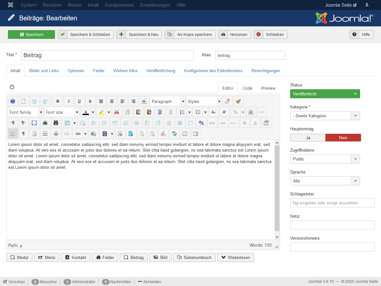Insert a blockquote

pos(144,101)
